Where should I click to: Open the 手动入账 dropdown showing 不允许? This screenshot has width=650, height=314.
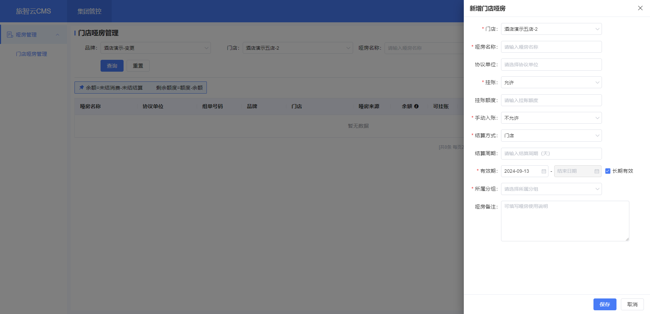(551, 118)
